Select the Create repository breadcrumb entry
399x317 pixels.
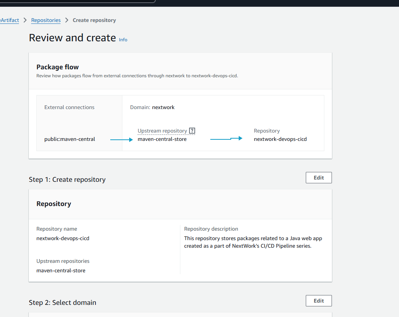point(94,20)
